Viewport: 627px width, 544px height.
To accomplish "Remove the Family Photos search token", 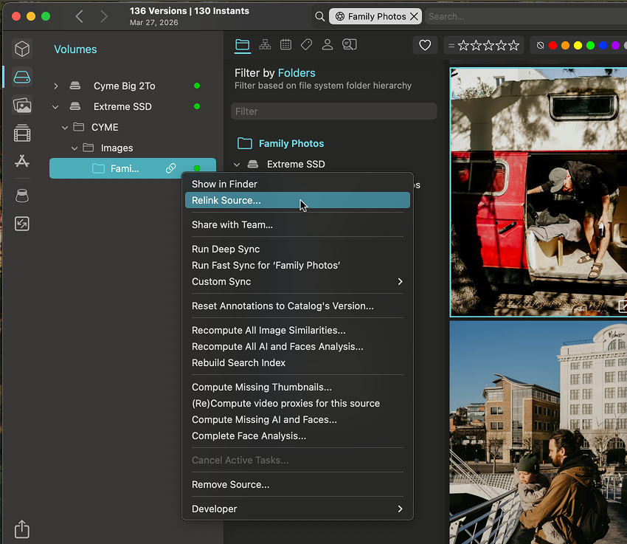I will pos(414,16).
